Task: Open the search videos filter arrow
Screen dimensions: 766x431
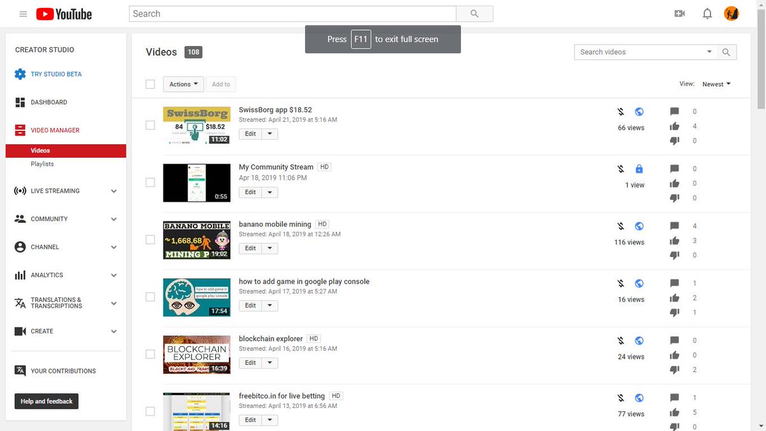Action: (709, 52)
